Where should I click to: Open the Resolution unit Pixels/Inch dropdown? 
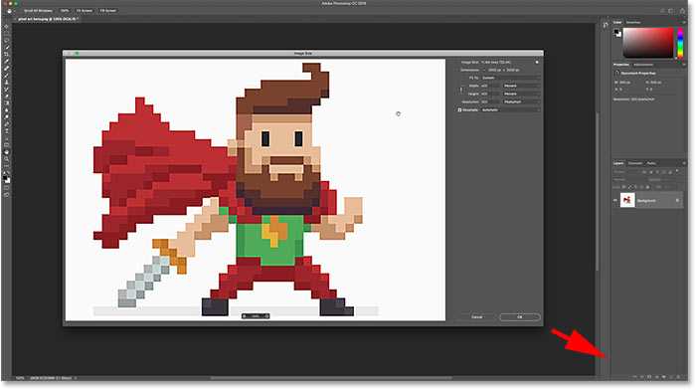point(522,101)
